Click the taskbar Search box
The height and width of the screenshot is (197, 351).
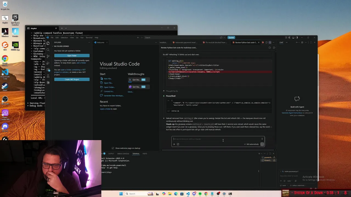tap(139, 194)
